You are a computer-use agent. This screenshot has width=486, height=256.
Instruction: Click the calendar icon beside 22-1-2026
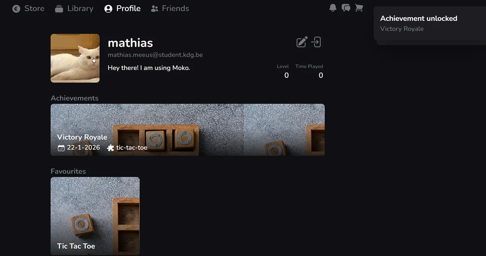point(61,148)
